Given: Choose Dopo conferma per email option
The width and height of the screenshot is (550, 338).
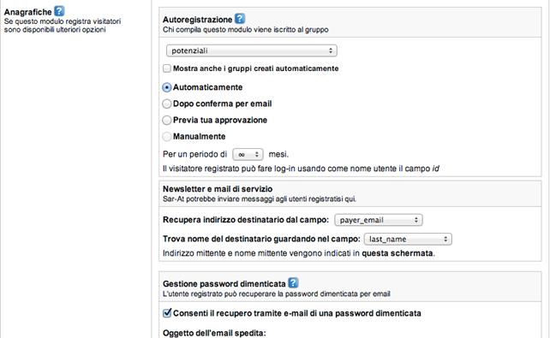Looking at the screenshot, I should 167,104.
